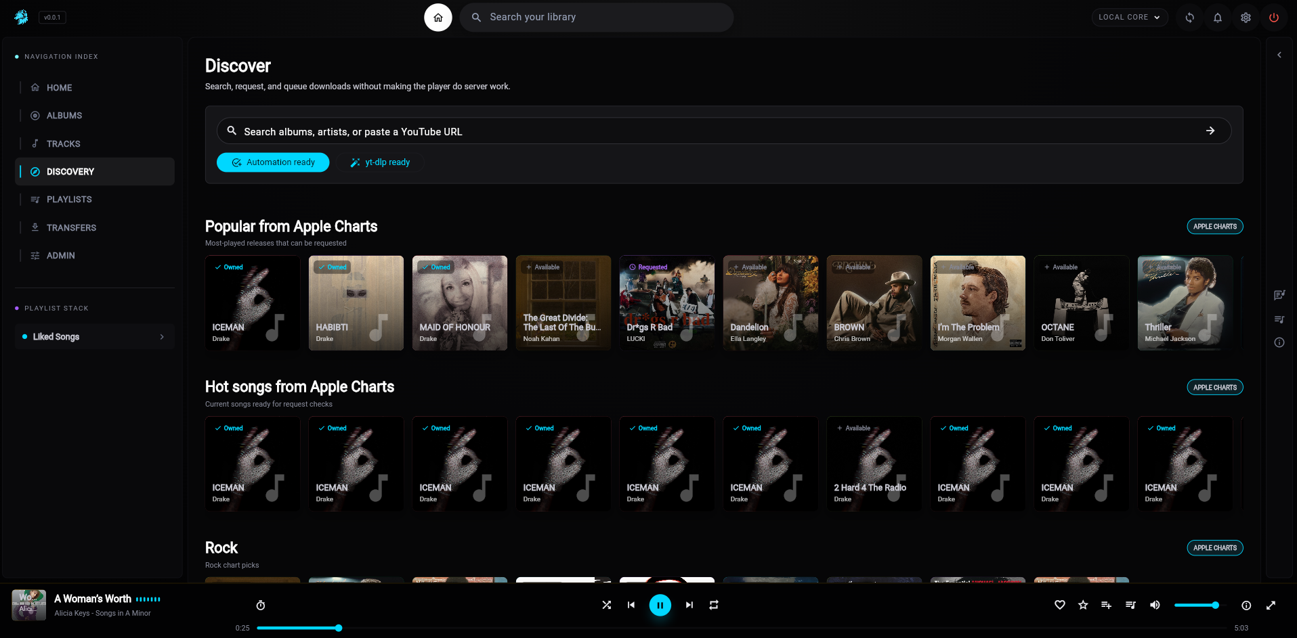
Task: Go to HOME in navigation
Action: 95,88
